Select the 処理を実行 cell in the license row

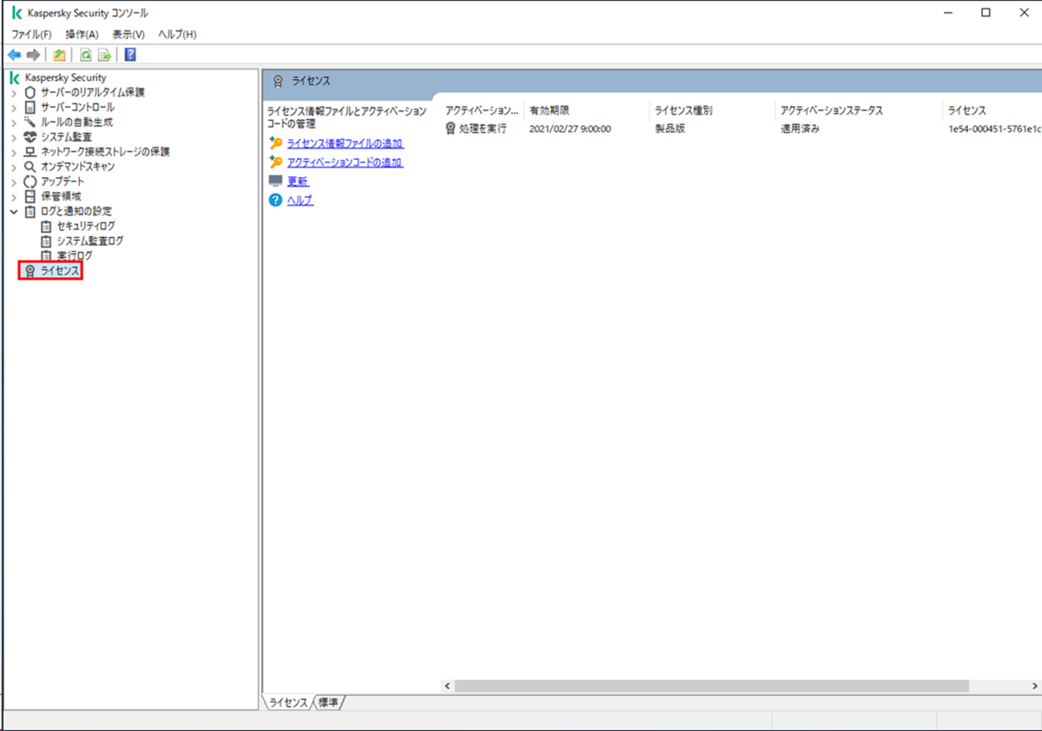coord(483,128)
